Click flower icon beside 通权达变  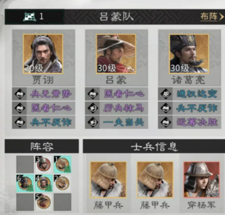[x=166, y=94]
